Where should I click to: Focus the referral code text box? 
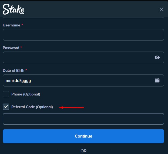(83, 119)
